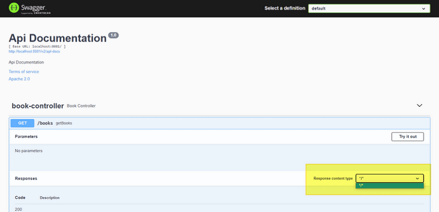Click the book-controller heading
This screenshot has width=439, height=212.
[x=38, y=106]
